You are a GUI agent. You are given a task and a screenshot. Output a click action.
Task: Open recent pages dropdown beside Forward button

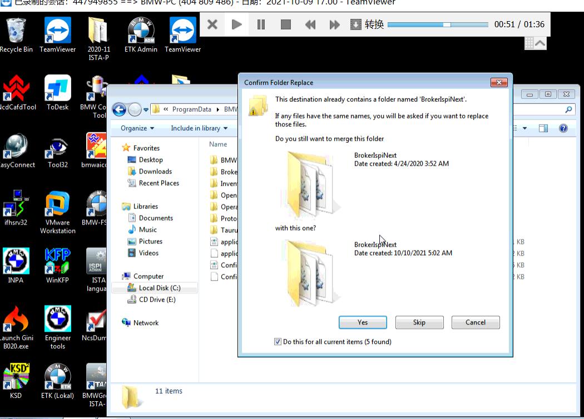[146, 110]
